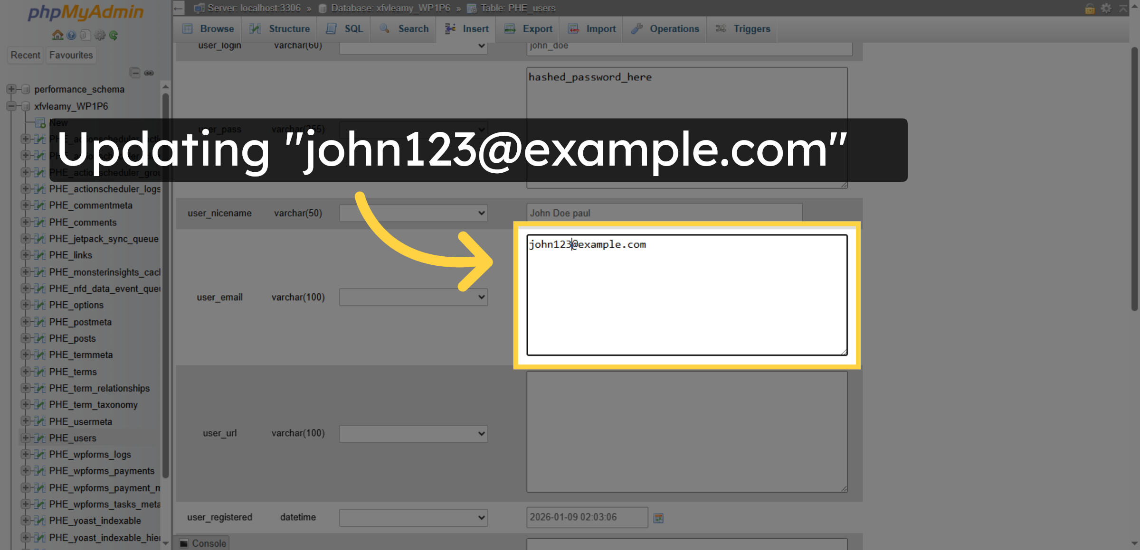1140x550 pixels.
Task: Open the sidebar settings wrench icon
Action: 100,35
